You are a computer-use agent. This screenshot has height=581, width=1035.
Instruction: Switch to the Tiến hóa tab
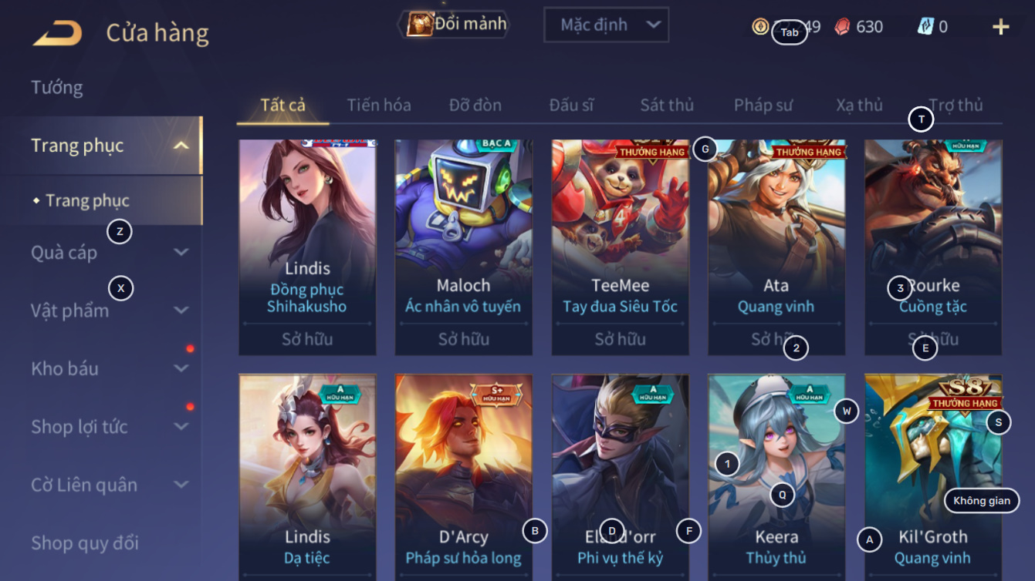click(379, 105)
